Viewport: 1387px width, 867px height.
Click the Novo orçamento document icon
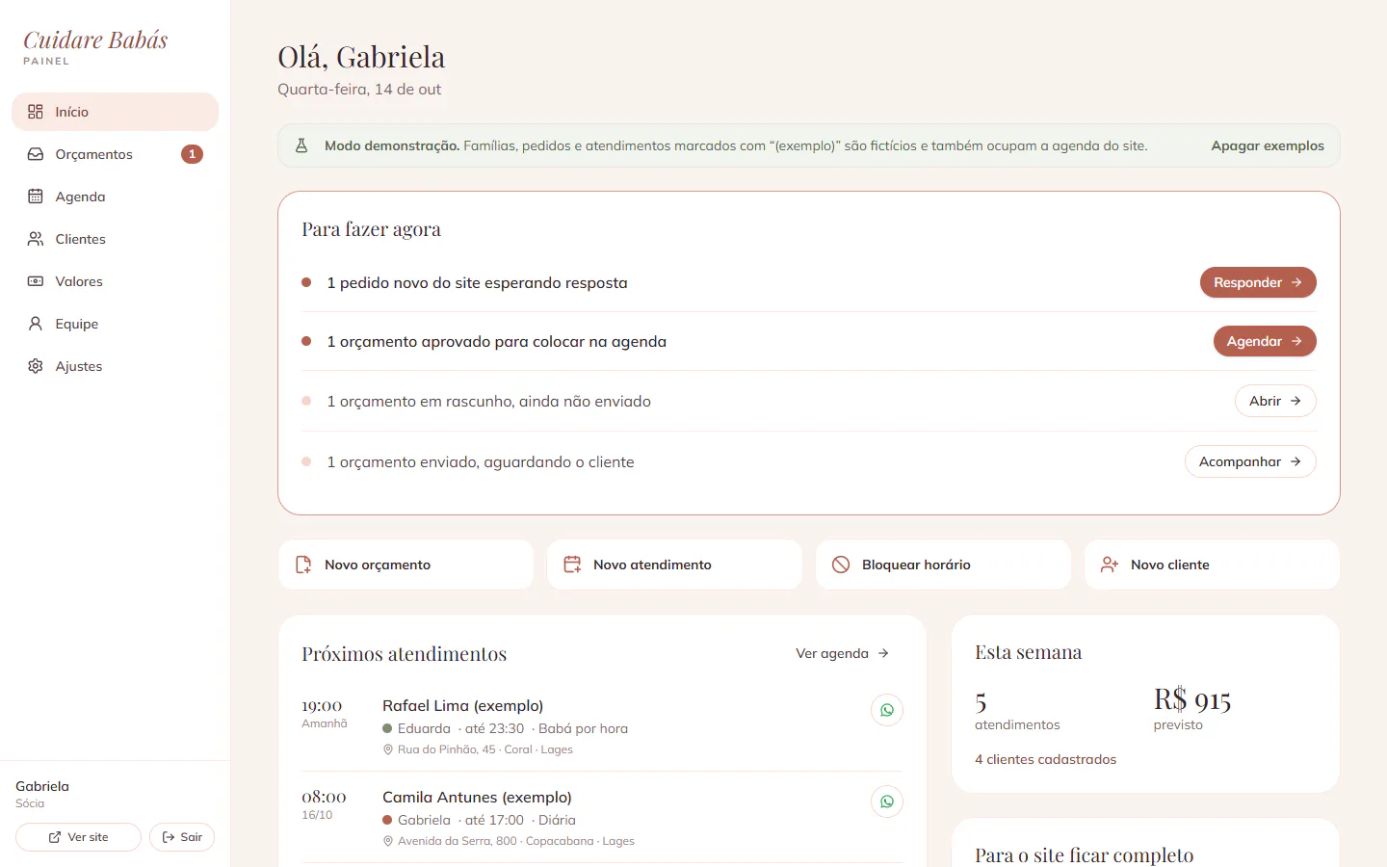click(303, 565)
